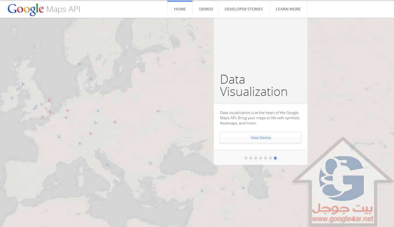Open the DEVELOPER STORIES tab

coord(243,9)
